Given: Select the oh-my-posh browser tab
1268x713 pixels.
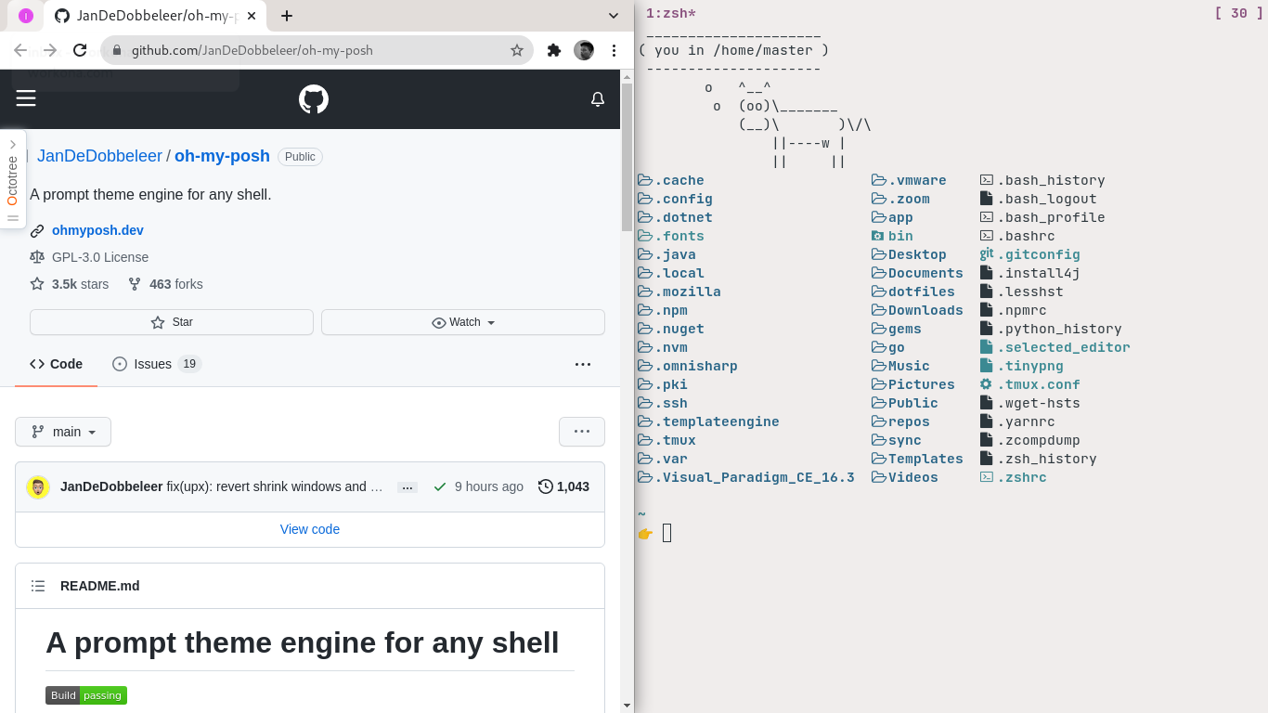Looking at the screenshot, I should pyautogui.click(x=155, y=16).
